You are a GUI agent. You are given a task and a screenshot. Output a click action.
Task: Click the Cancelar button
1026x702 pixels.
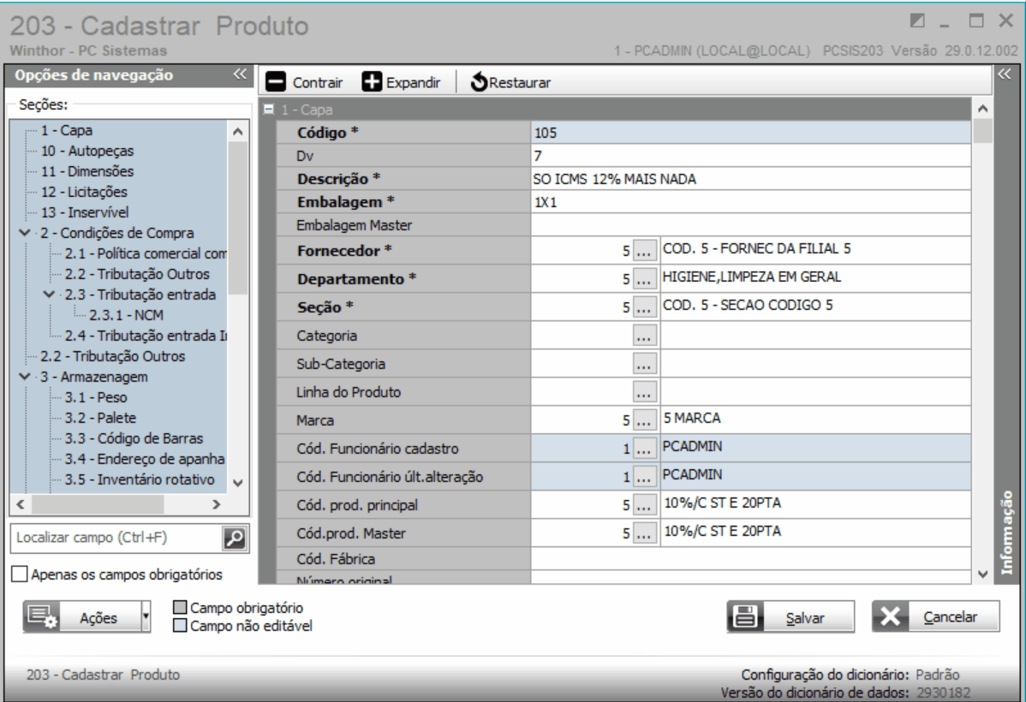(x=936, y=616)
